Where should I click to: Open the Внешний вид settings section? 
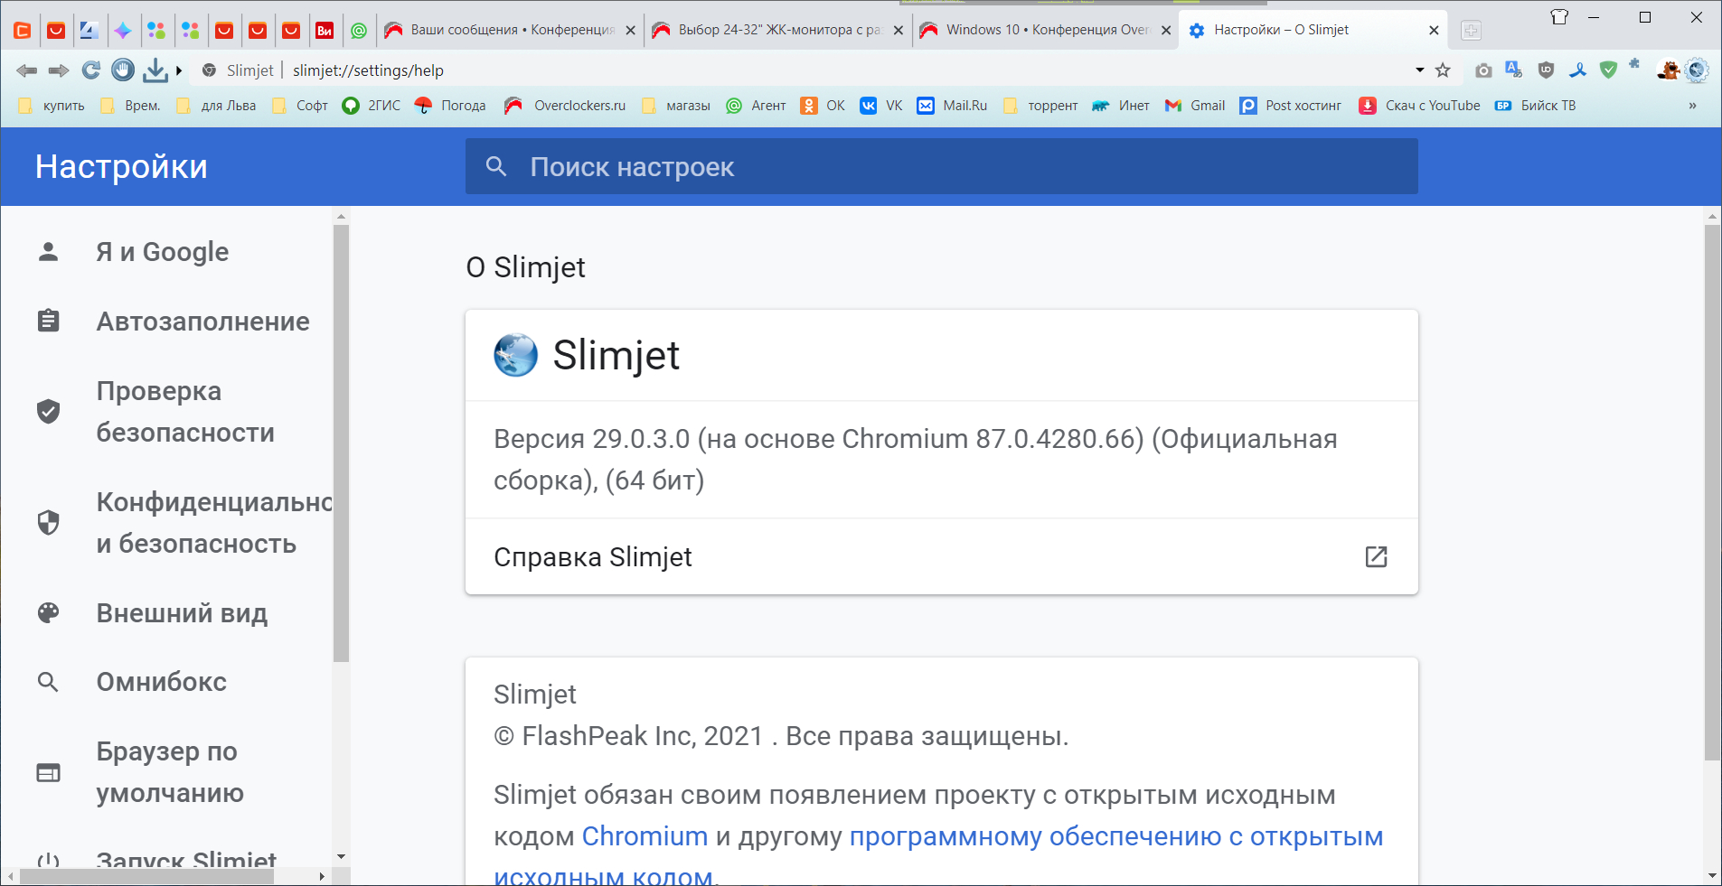[x=182, y=613]
